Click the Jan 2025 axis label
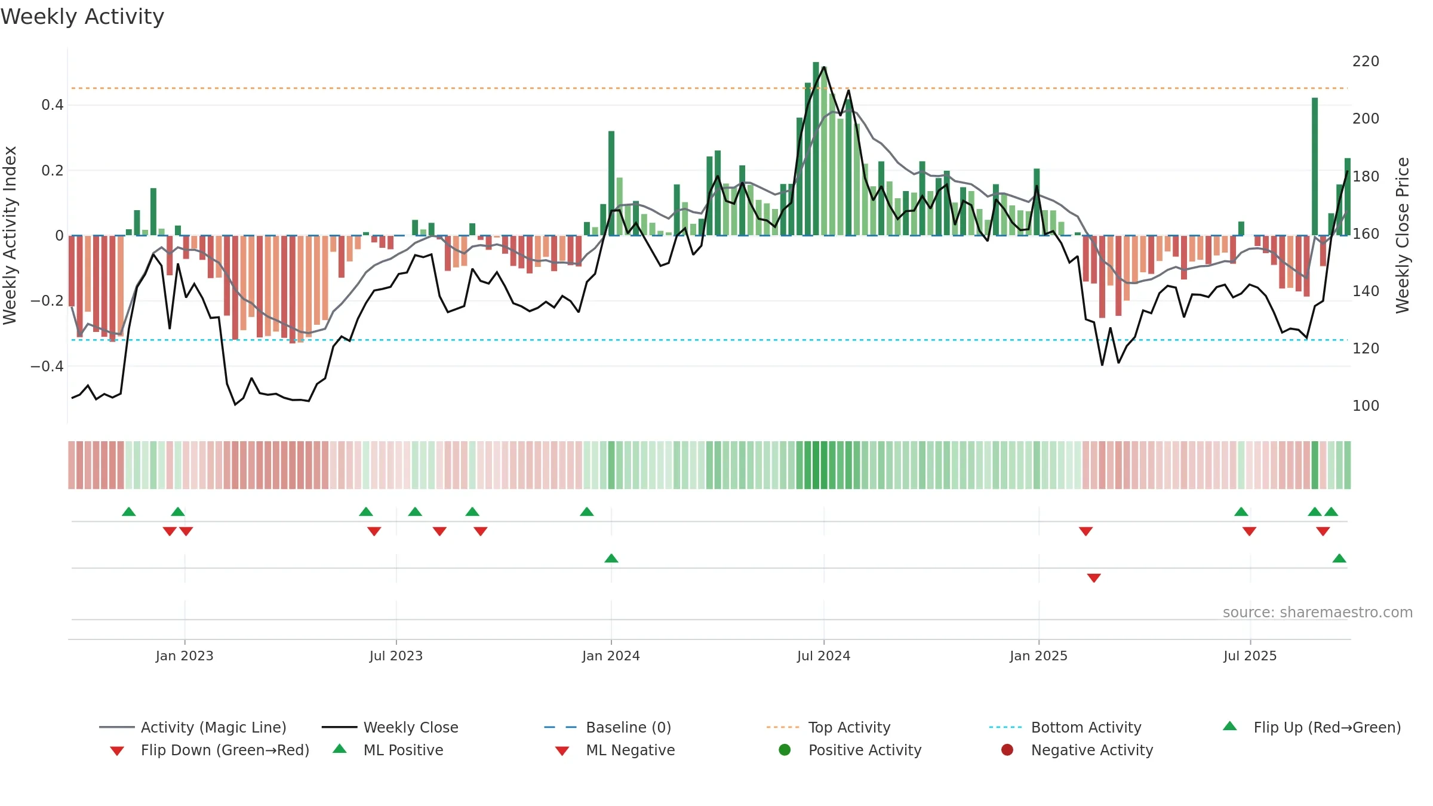Screen dimensions: 1433x806 click(1038, 656)
